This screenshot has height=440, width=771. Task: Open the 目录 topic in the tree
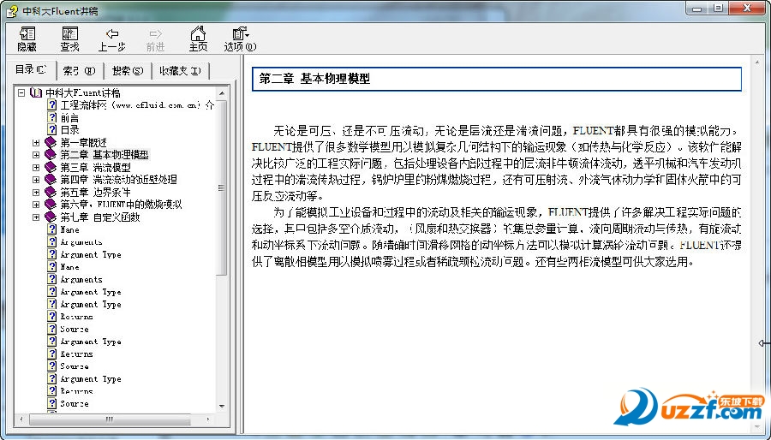[x=70, y=129]
